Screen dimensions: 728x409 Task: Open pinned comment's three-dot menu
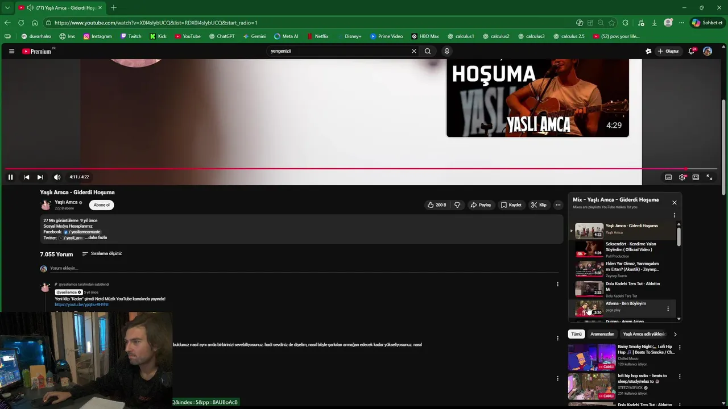[x=557, y=284]
